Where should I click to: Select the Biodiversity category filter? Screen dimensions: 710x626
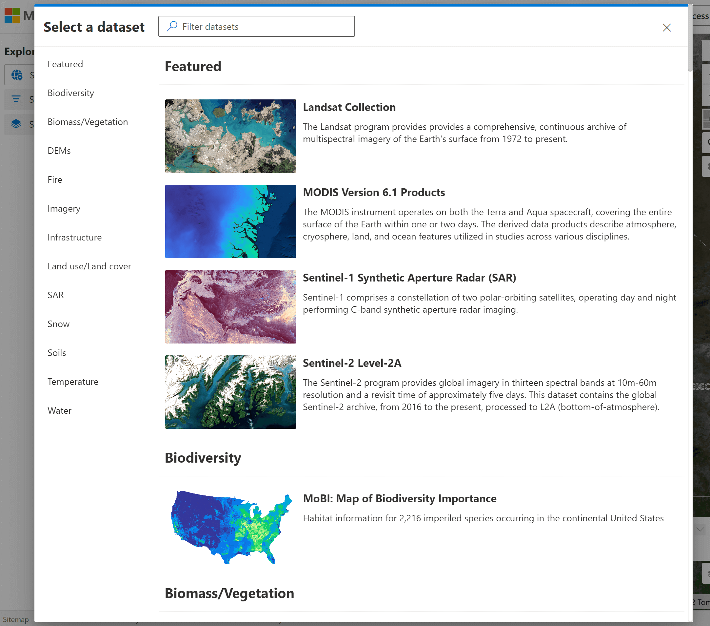coord(70,93)
